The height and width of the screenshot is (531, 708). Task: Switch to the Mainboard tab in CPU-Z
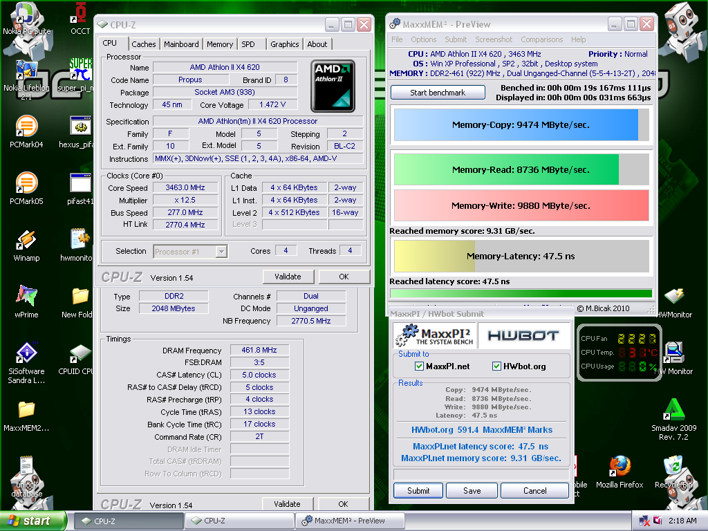[181, 44]
